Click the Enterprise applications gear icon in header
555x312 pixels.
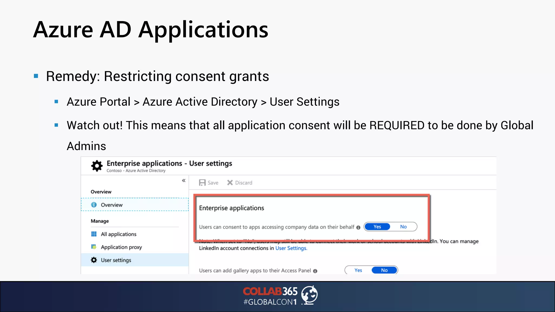click(x=97, y=166)
